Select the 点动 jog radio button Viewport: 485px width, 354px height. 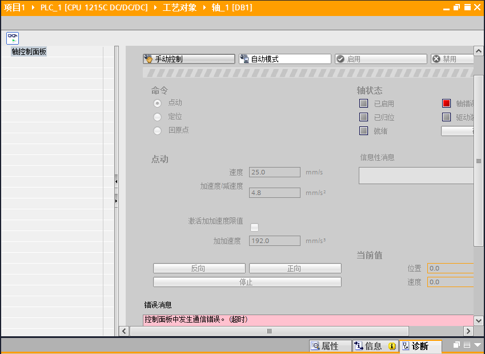158,103
